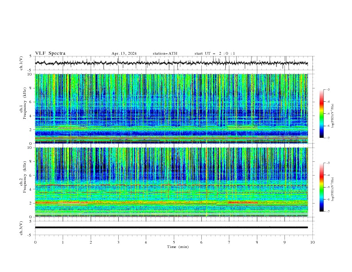Click the upper color bar's log(PSD) label
This screenshot has width=352, height=272.
332,116
